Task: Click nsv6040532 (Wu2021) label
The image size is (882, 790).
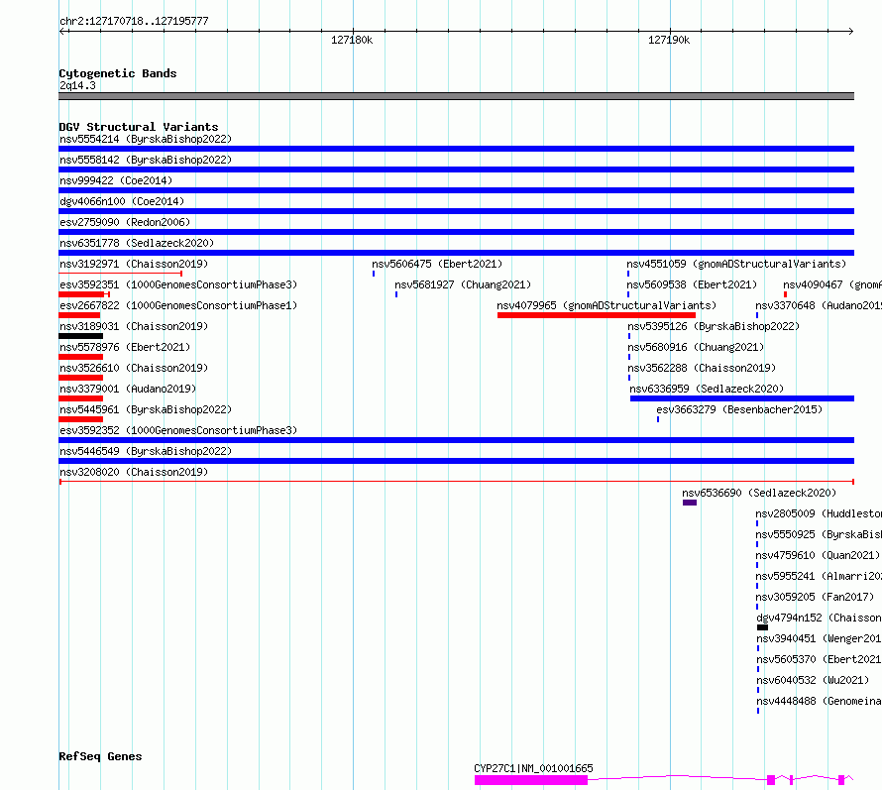Action: coord(813,680)
